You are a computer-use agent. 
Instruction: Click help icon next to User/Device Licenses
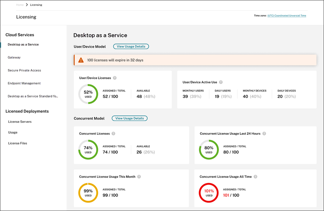click(x=115, y=78)
